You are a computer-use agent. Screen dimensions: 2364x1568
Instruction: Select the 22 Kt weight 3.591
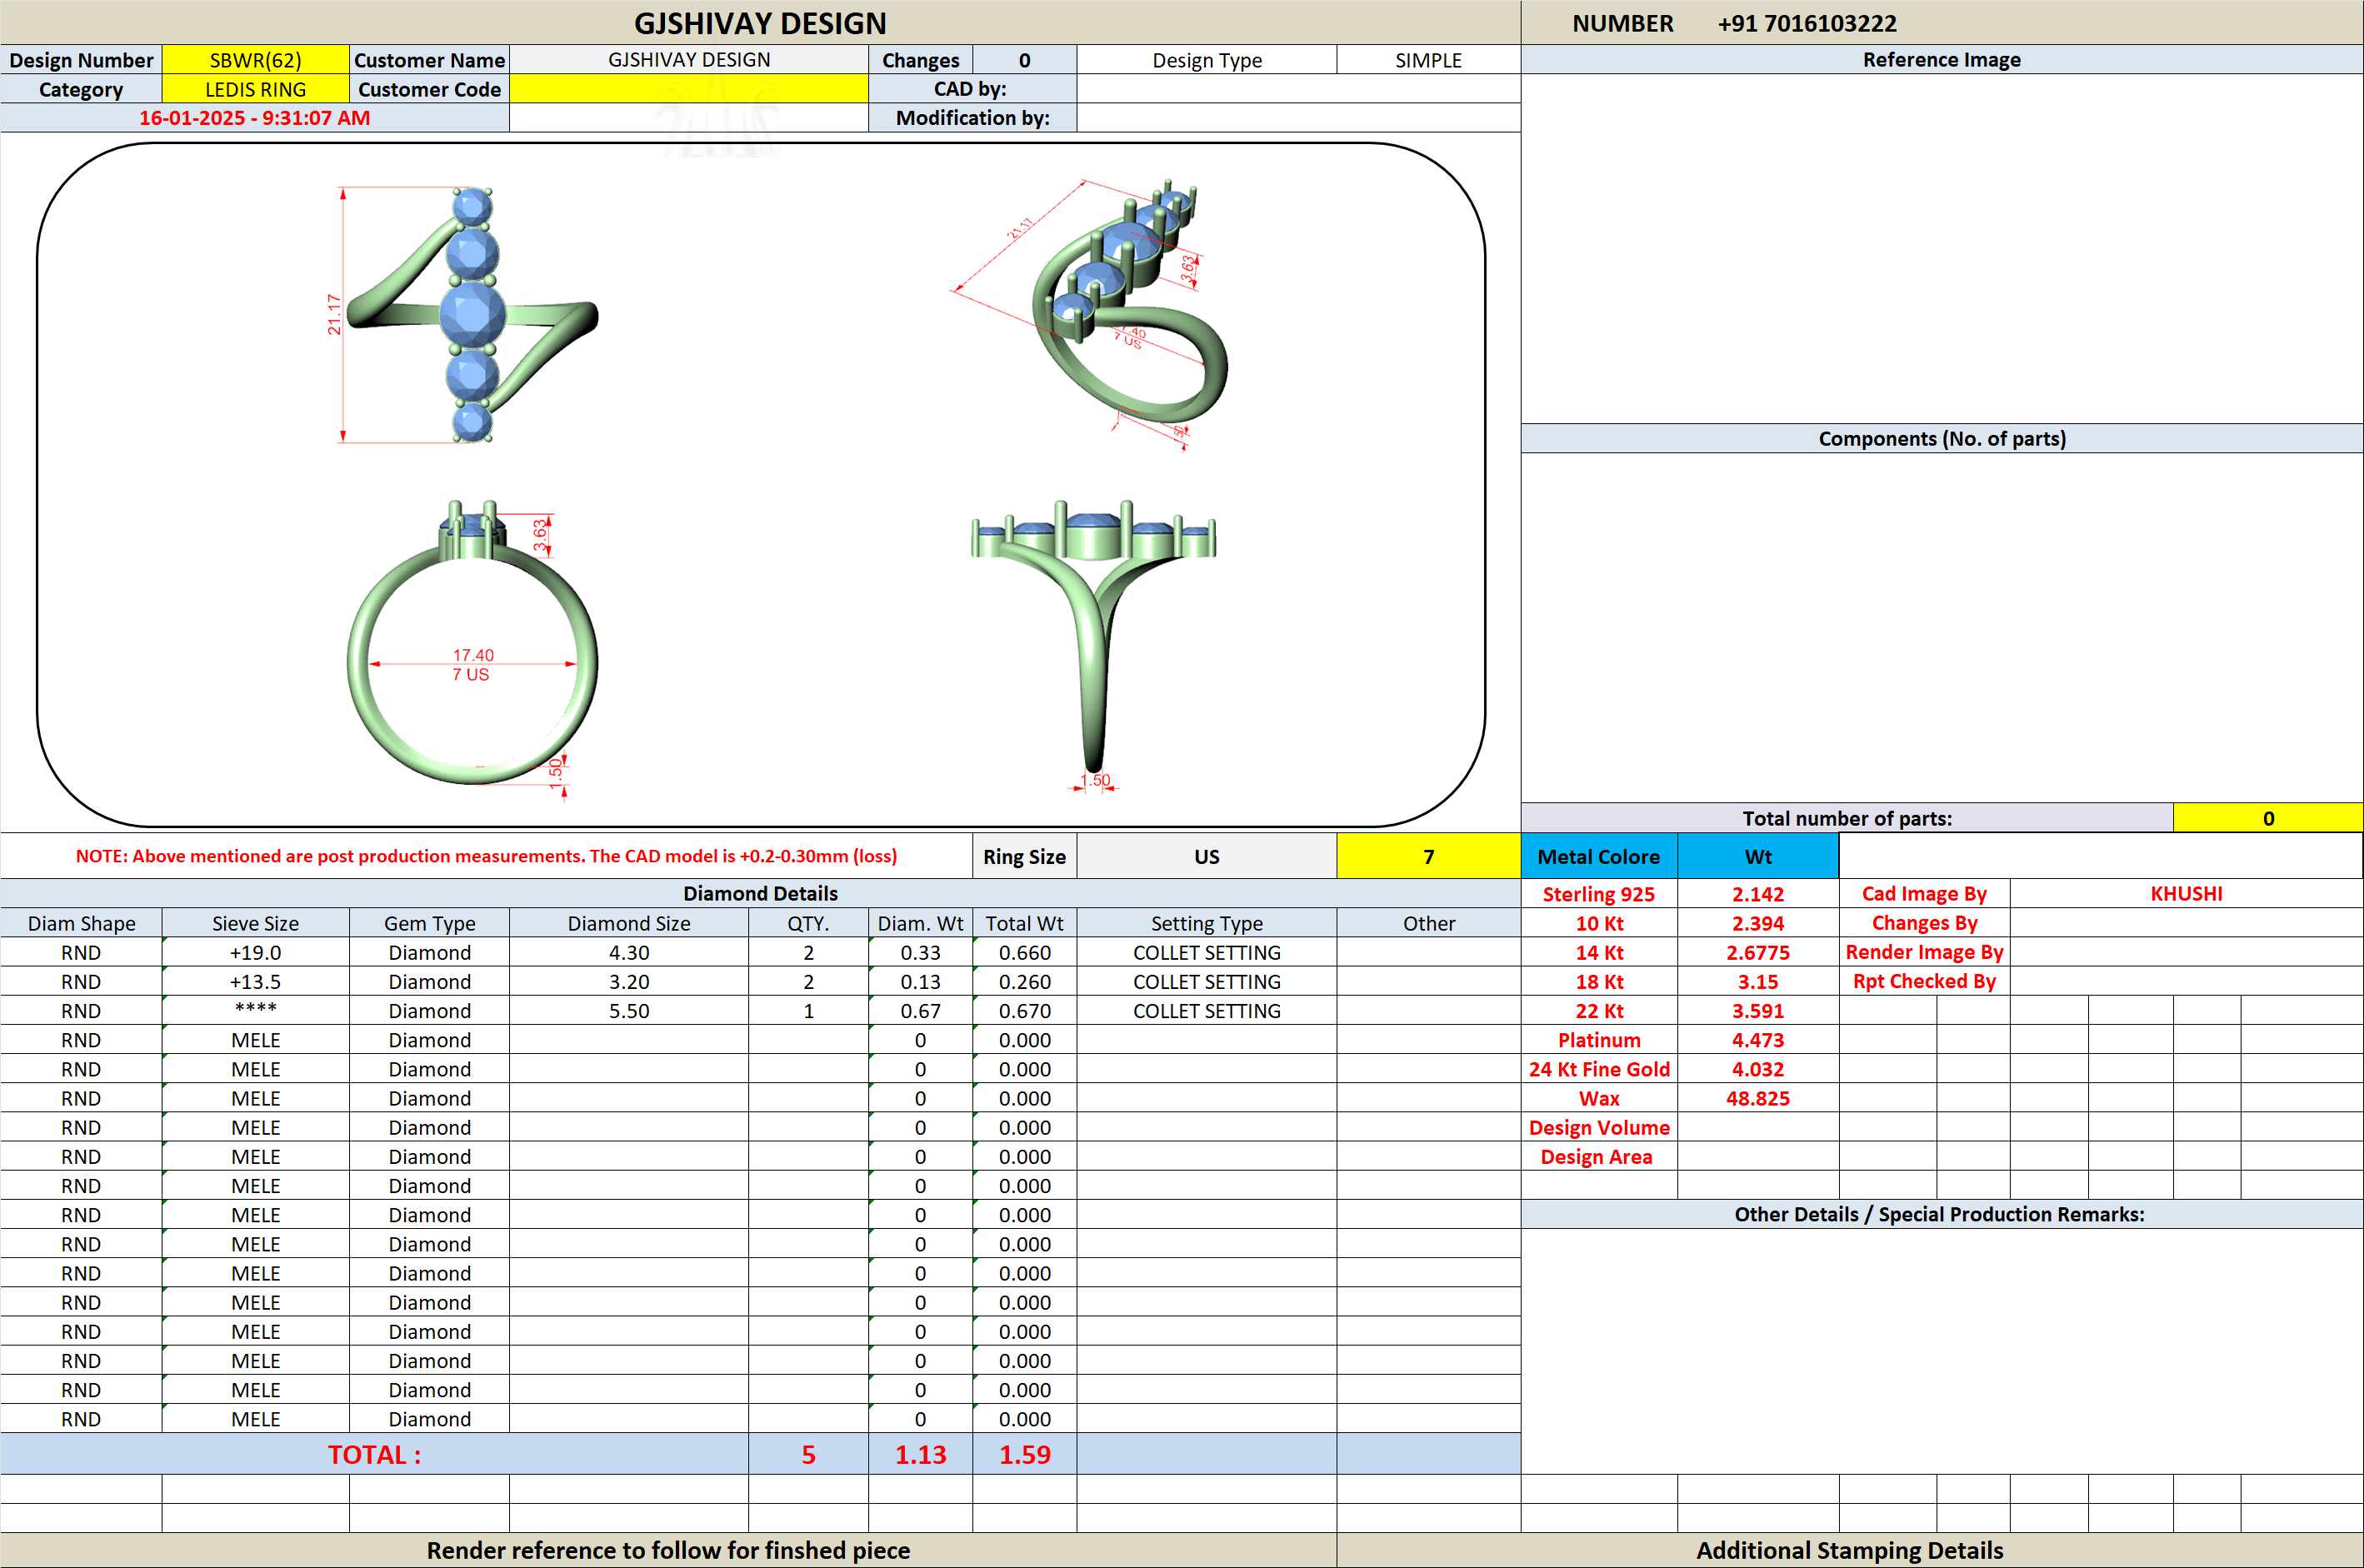1757,1011
